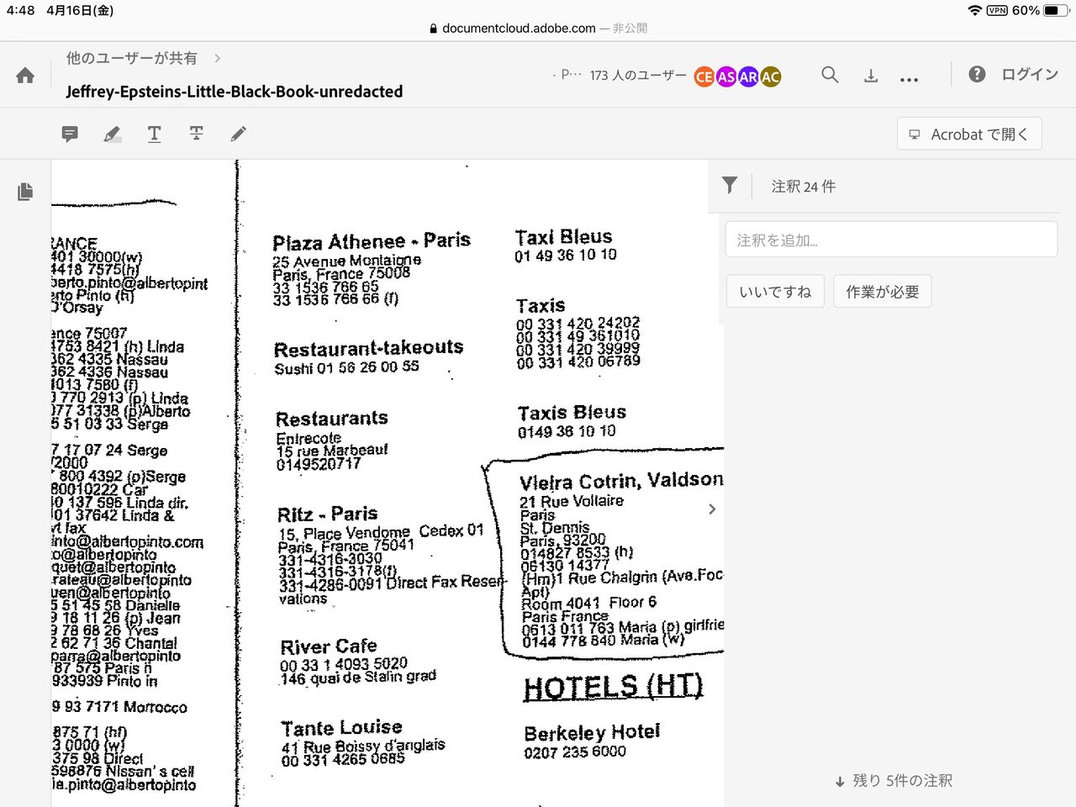Pick the strikethrough text tool
The image size is (1076, 807).
coord(196,134)
